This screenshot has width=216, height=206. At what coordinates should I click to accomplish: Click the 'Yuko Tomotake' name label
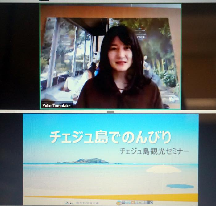56,106
